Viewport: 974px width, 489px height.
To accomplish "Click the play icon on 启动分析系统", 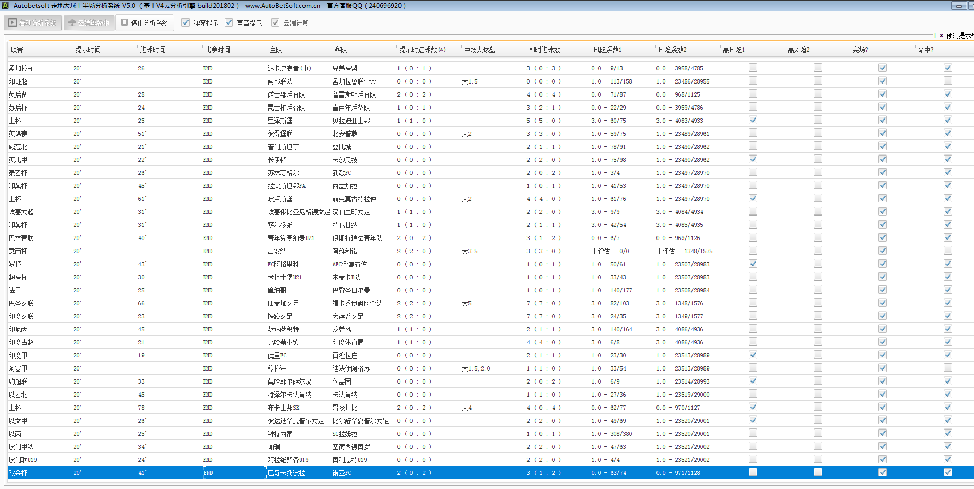I will [13, 23].
